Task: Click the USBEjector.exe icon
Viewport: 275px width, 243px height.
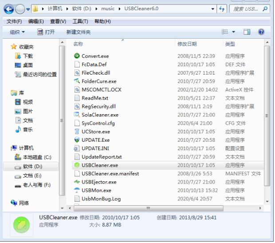Action: [77, 182]
